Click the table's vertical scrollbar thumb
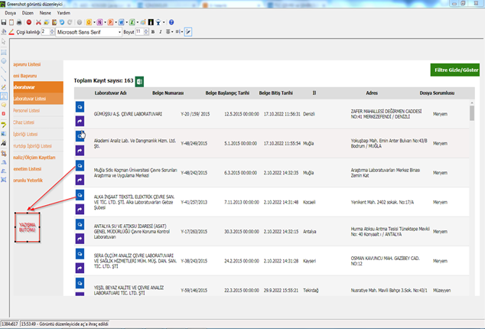This screenshot has height=329, width=485. pos(472,115)
